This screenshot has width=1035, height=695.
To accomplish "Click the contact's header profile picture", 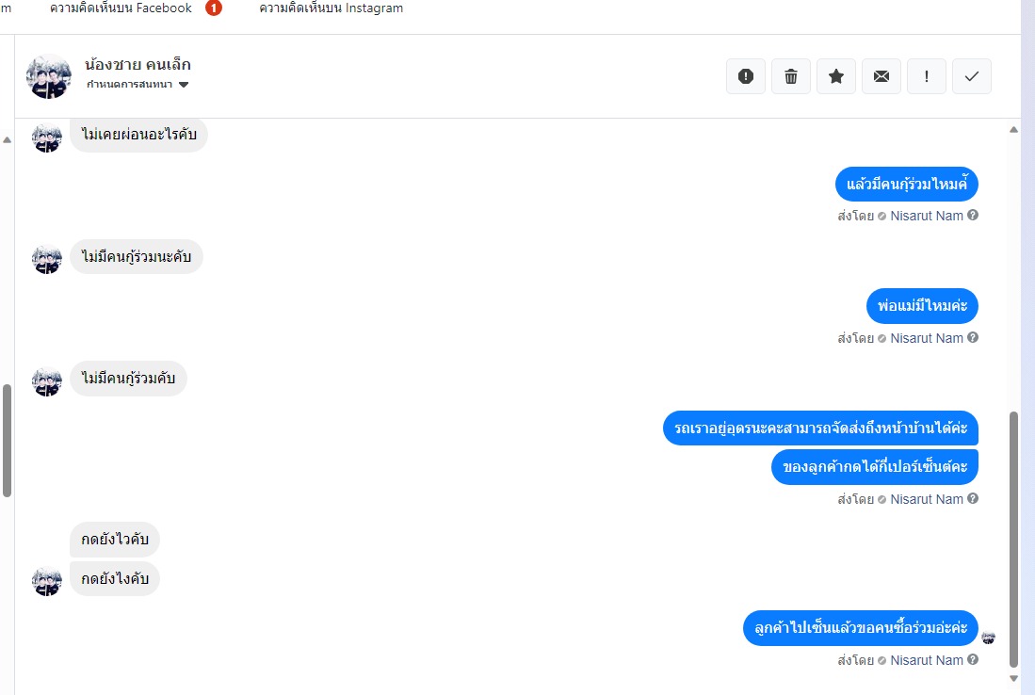I will [48, 76].
